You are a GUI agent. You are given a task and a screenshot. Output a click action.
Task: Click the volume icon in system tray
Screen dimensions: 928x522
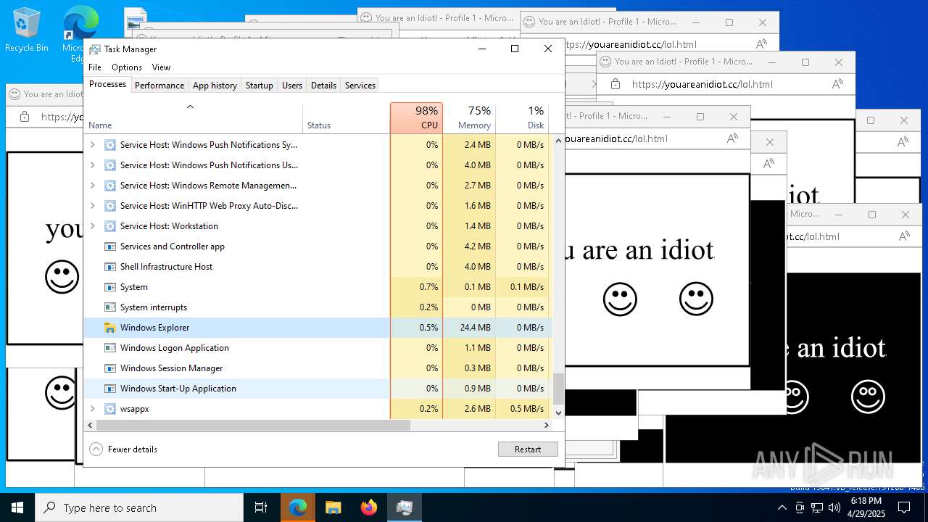pos(834,507)
